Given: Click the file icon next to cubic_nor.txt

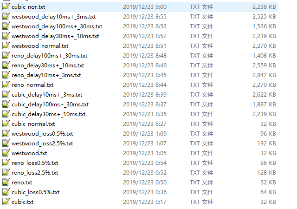Looking at the screenshot, I should 6,7.
